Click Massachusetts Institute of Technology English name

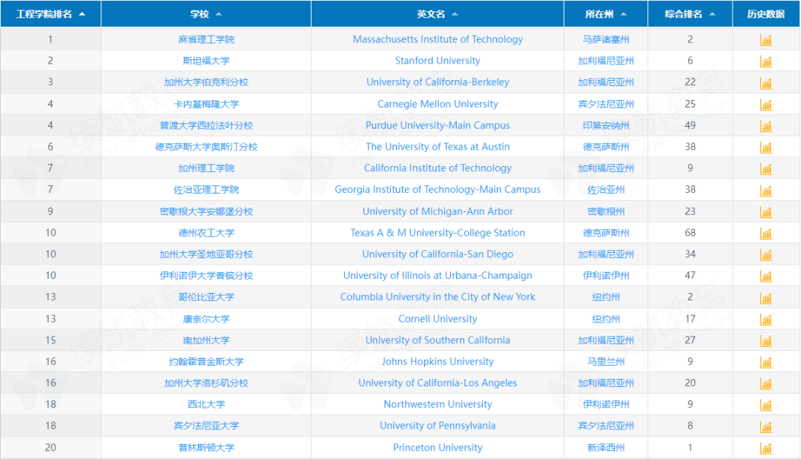tap(438, 39)
